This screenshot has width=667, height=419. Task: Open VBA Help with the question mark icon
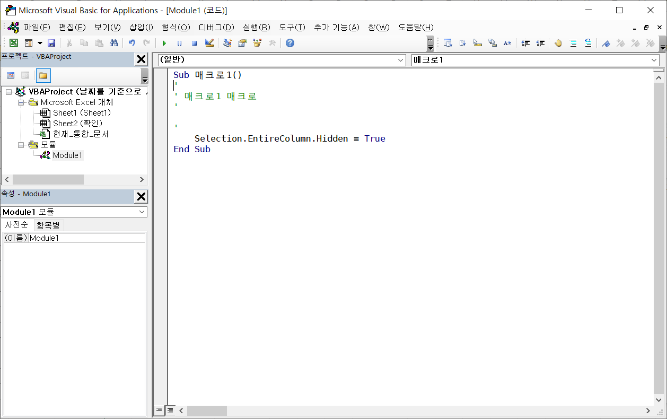tap(290, 43)
